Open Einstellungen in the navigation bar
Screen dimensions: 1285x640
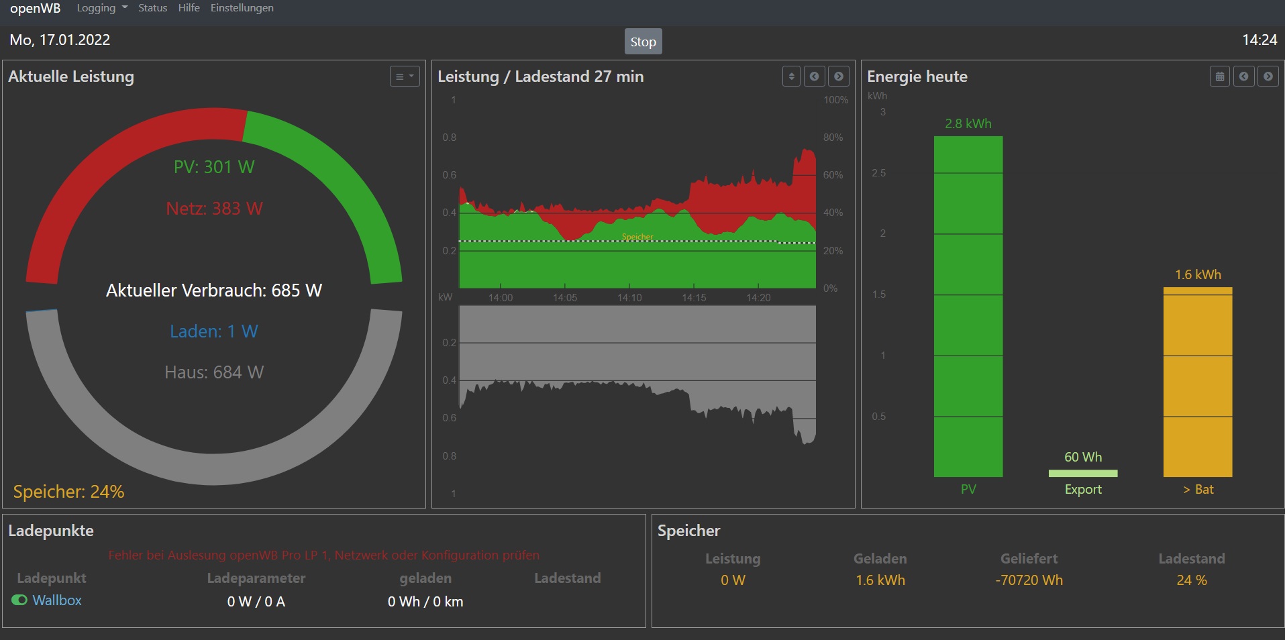point(242,8)
